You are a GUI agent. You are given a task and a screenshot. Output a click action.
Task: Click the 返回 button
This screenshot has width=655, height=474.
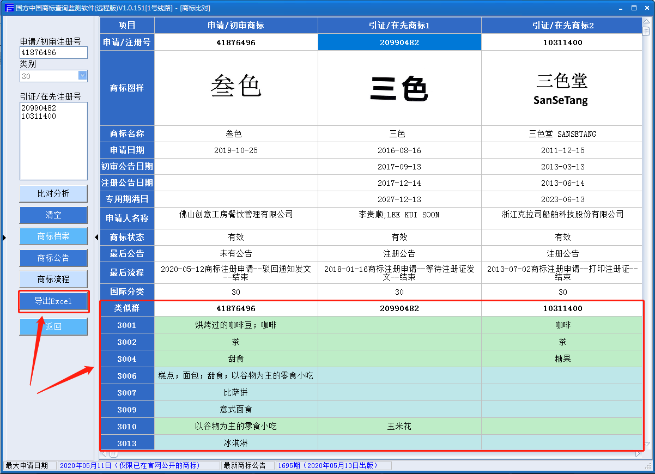coord(53,327)
